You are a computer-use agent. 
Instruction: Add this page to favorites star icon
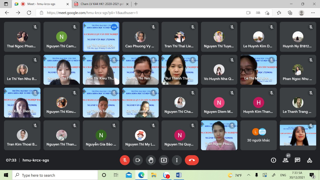click(x=267, y=13)
